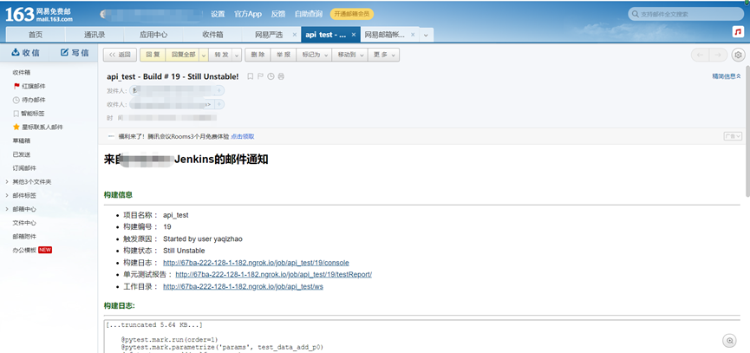Open the 转发 dropdown arrow
750x353 pixels.
click(237, 55)
